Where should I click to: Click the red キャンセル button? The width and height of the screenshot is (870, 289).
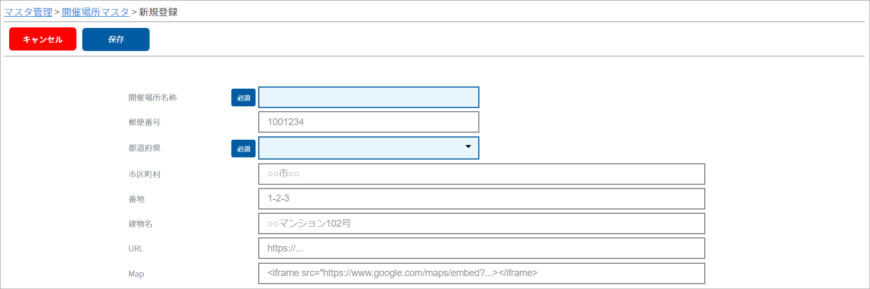click(x=43, y=39)
